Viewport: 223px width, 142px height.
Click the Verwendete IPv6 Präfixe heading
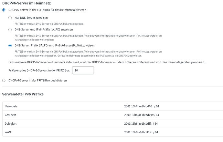[x=23, y=94]
